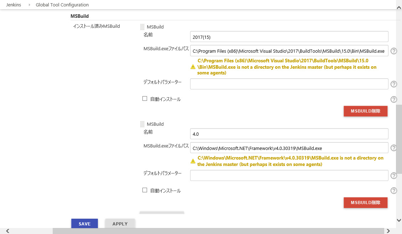Viewport: 402px width, 234px height.
Task: Open help for 4.0 auto-install checkbox
Action: click(x=393, y=191)
